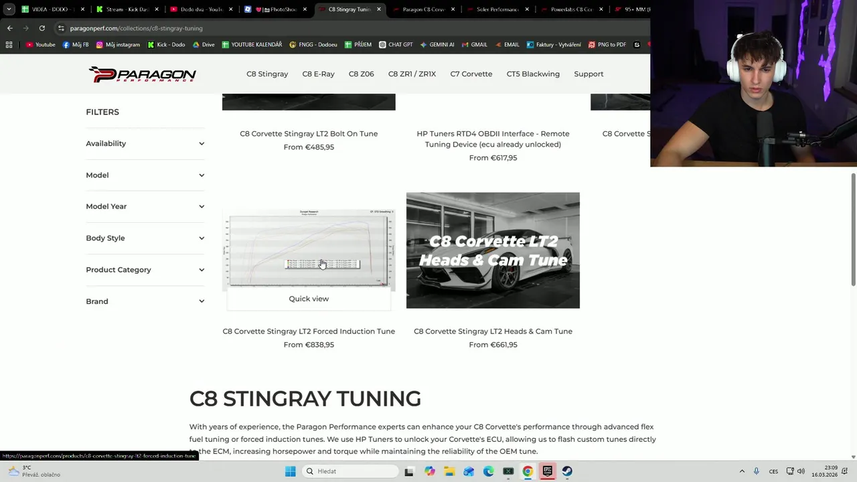Image resolution: width=857 pixels, height=482 pixels.
Task: Open the Support menu item
Action: point(589,74)
